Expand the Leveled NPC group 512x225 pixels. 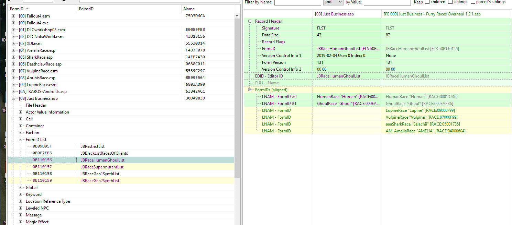[x=21, y=208]
